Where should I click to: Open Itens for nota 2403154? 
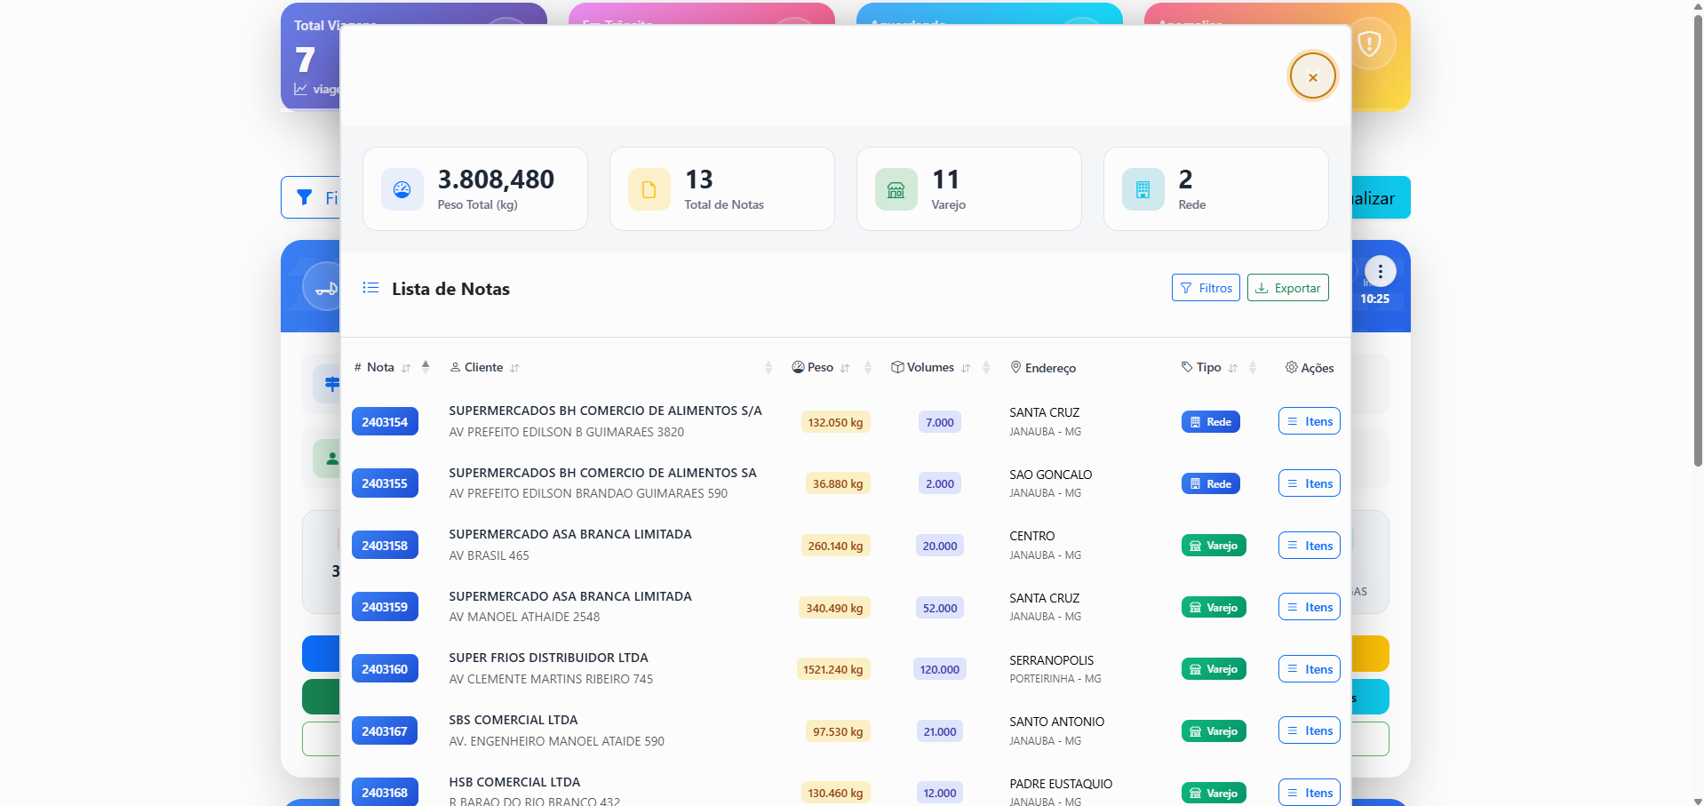click(x=1309, y=421)
